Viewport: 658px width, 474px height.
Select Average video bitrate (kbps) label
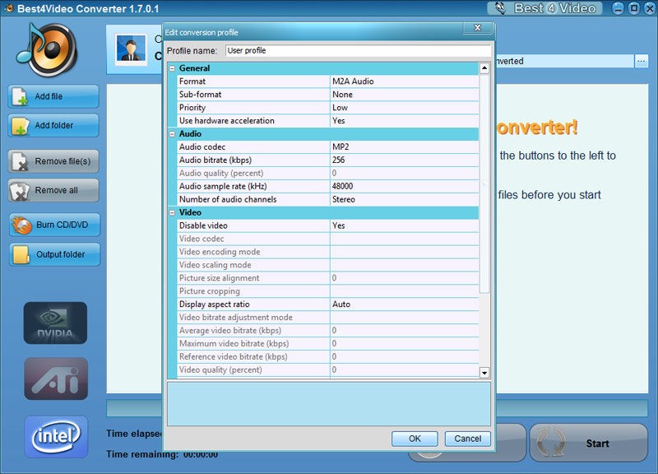(x=230, y=331)
